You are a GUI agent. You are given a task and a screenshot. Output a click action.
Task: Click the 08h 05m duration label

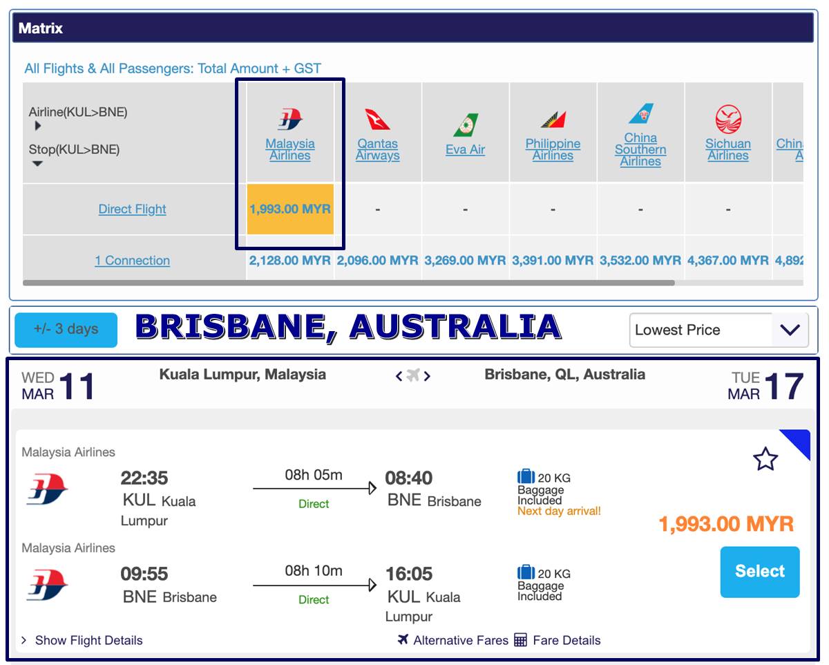pos(314,475)
